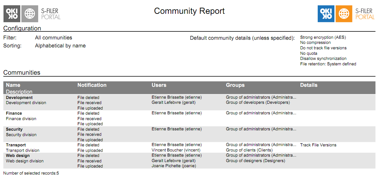
Task: Click the gray globe S-Filer icon
Action: click(x=30, y=14)
